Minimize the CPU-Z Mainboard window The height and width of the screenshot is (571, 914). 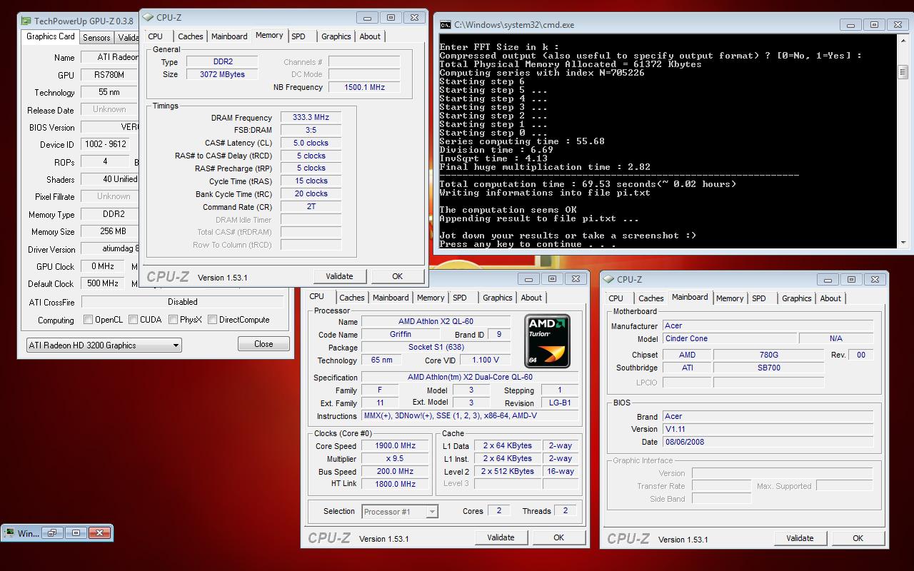tap(828, 279)
